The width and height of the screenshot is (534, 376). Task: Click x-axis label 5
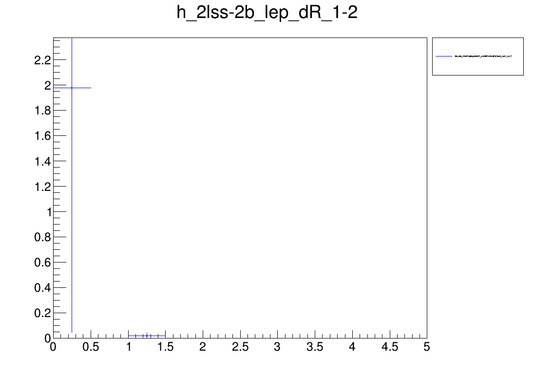427,347
